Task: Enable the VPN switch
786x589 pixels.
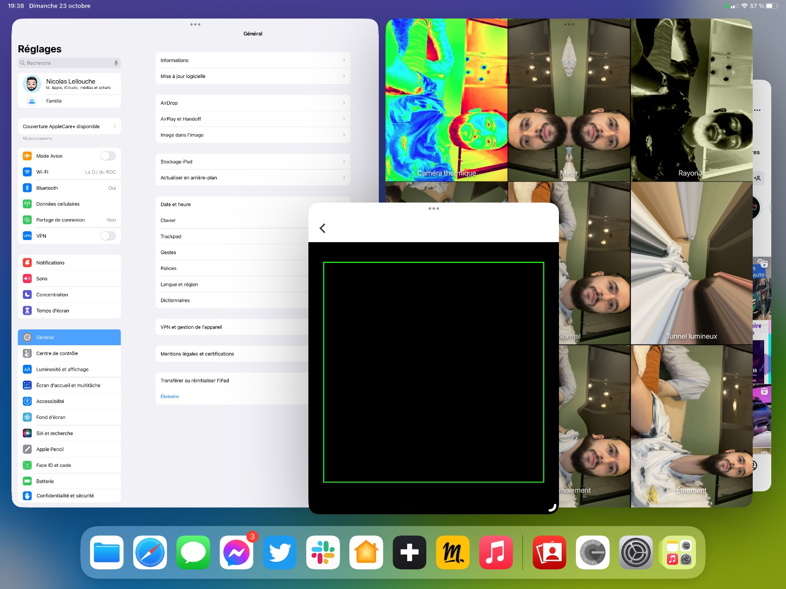Action: tap(108, 236)
